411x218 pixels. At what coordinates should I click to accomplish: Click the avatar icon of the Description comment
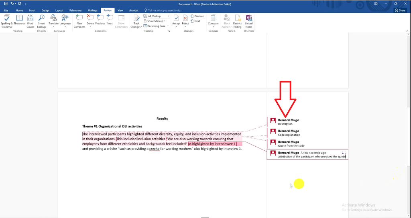[273, 120]
